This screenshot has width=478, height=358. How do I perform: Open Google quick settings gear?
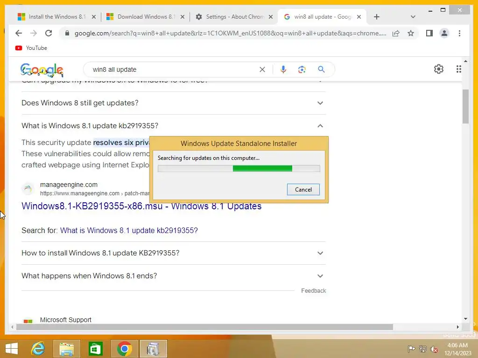point(438,69)
